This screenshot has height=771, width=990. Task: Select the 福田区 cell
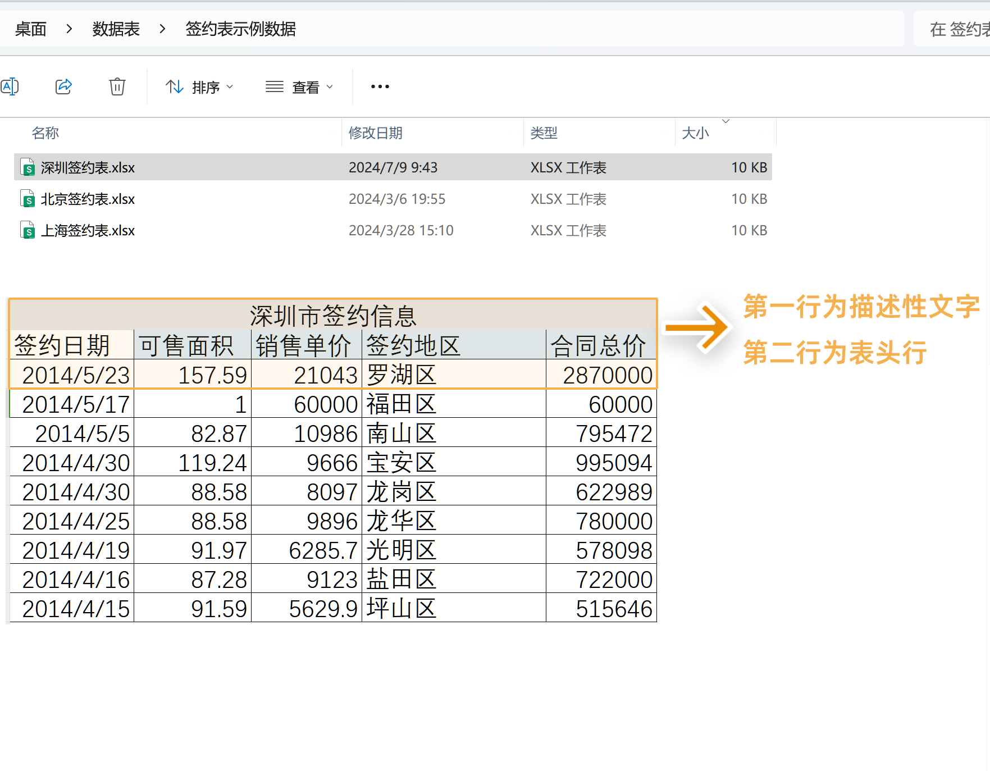(454, 404)
